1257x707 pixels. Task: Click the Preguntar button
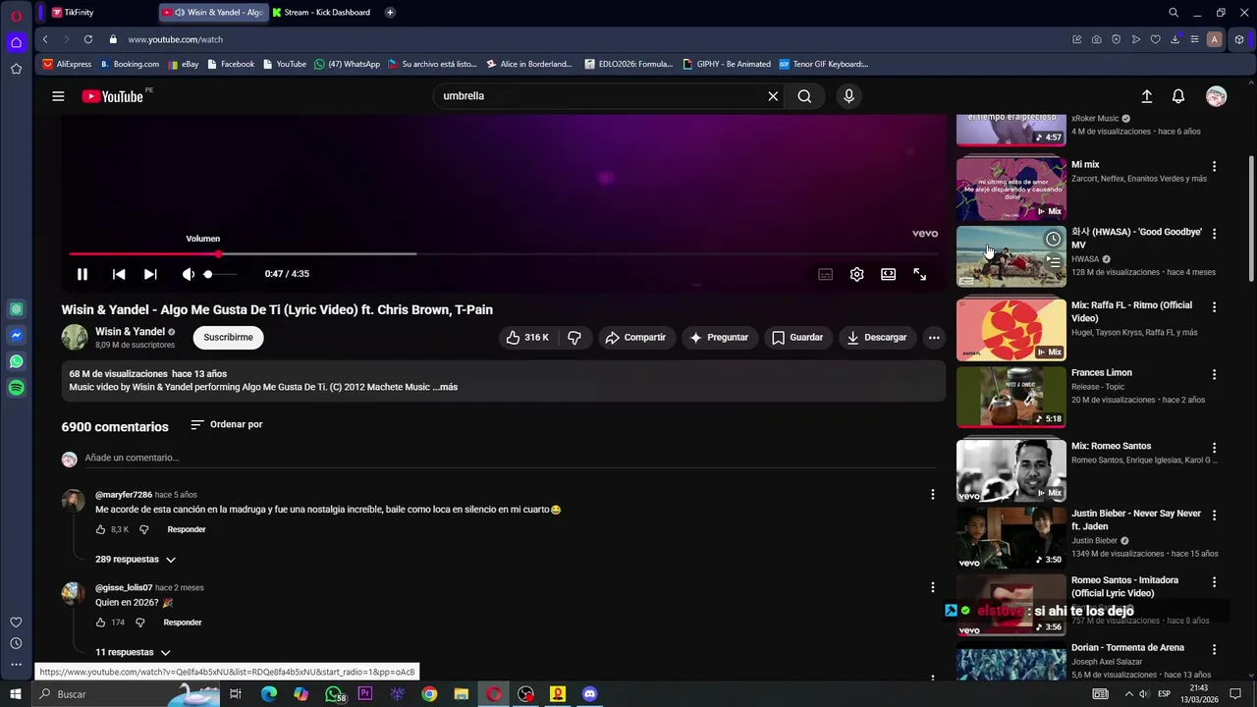pyautogui.click(x=719, y=338)
